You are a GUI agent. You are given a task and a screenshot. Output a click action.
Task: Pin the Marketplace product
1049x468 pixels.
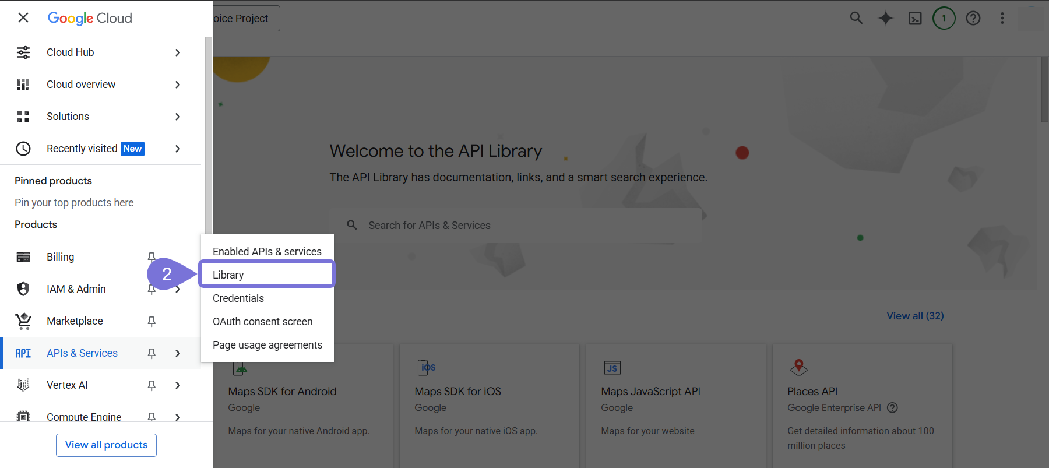(x=152, y=321)
